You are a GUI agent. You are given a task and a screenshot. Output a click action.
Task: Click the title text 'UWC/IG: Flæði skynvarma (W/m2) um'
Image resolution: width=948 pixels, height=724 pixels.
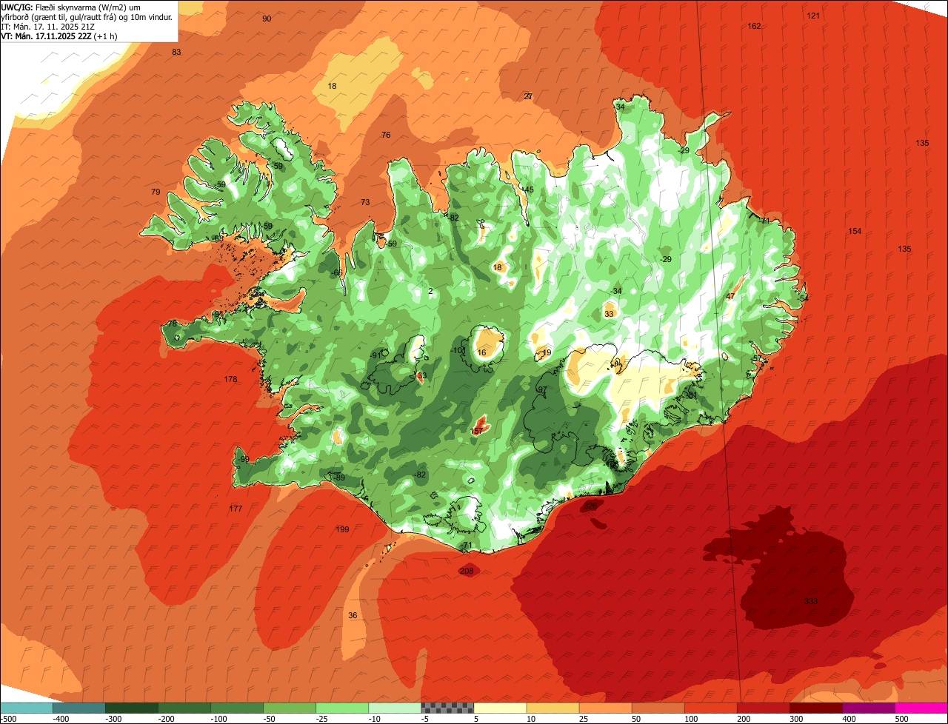[71, 7]
